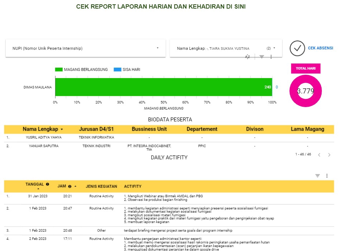The image size is (343, 251).
Task: Open the three-dot menu above Daily Actifity
Action: [x=327, y=175]
